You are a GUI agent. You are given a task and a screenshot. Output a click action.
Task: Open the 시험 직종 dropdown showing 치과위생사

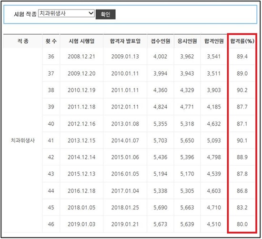point(66,13)
